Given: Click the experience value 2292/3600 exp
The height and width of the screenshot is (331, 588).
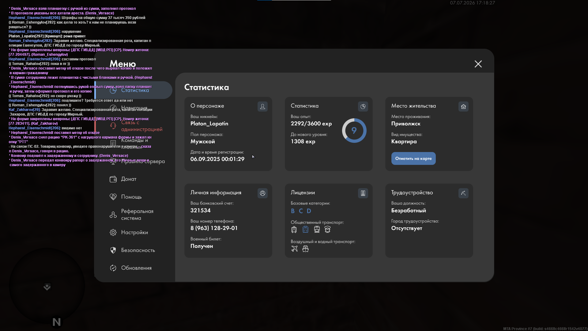Looking at the screenshot, I should click(x=311, y=124).
